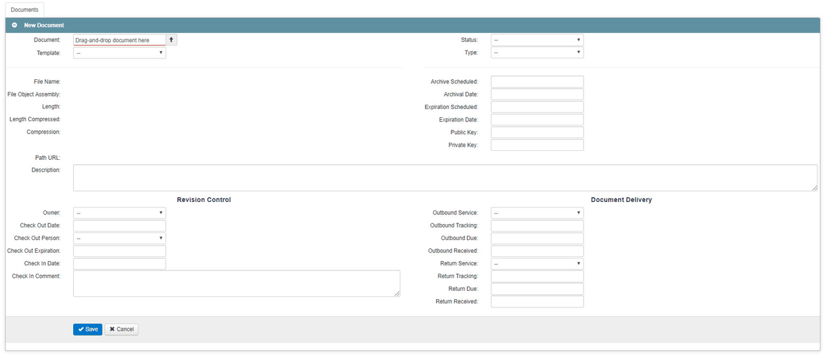Image resolution: width=827 pixels, height=357 pixels.
Task: Open the Check Out Person dropdown
Action: pos(120,238)
